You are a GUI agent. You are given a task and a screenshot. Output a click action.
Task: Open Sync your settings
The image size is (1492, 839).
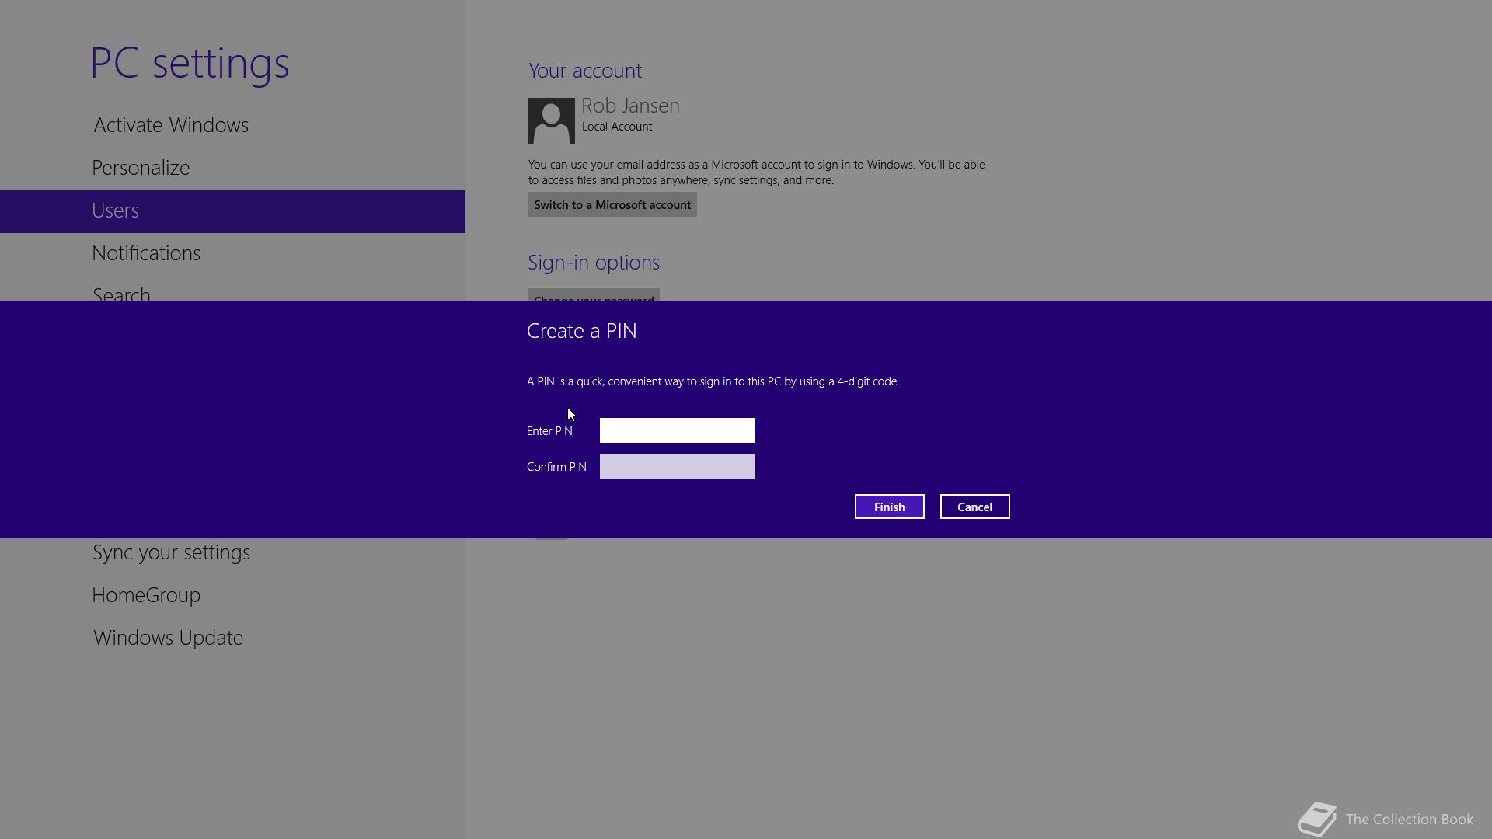click(x=171, y=552)
